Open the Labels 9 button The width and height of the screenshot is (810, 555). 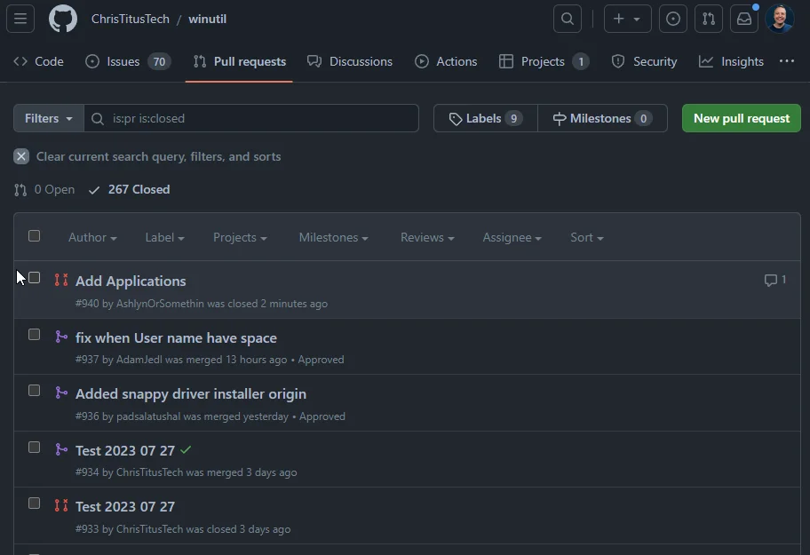click(x=486, y=118)
